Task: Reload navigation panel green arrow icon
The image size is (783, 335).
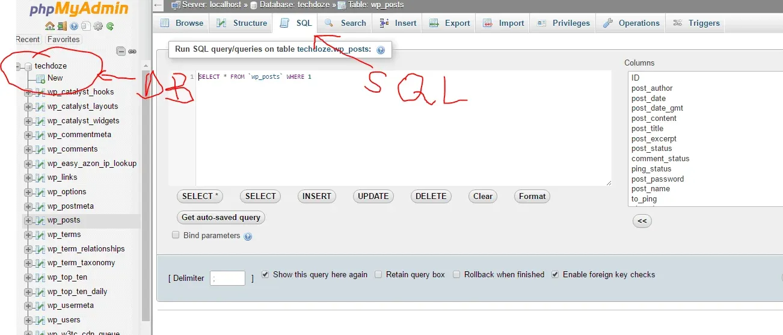Action: (x=110, y=26)
